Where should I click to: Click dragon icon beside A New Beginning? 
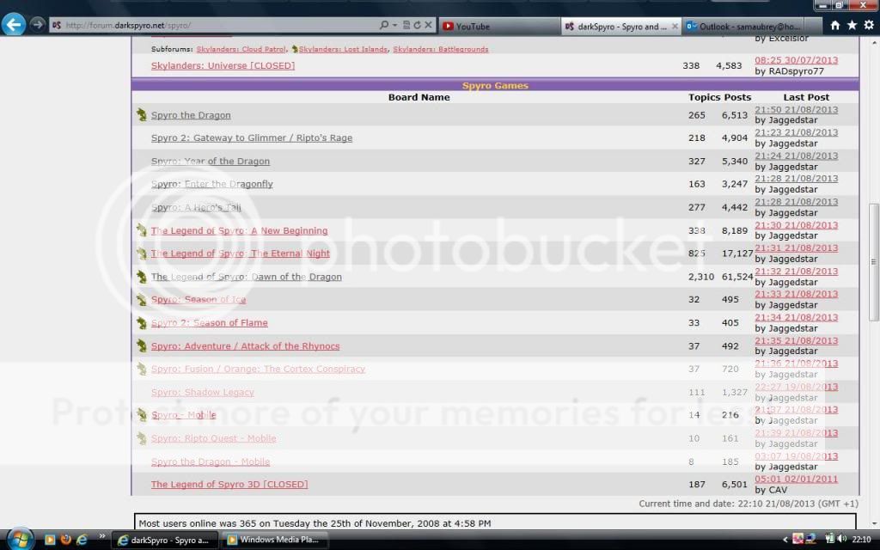click(x=142, y=230)
